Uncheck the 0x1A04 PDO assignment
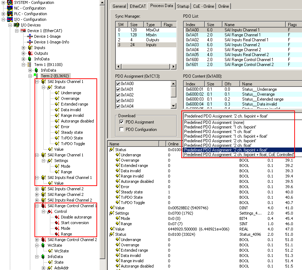The width and height of the screenshot is (302, 270). [x=118, y=106]
